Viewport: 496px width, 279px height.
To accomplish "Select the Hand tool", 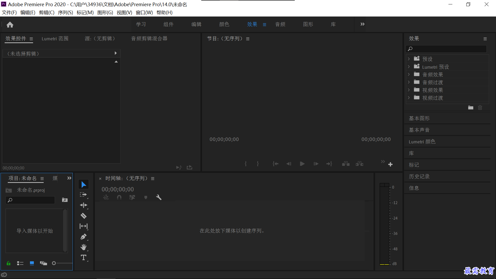I will pos(83,247).
